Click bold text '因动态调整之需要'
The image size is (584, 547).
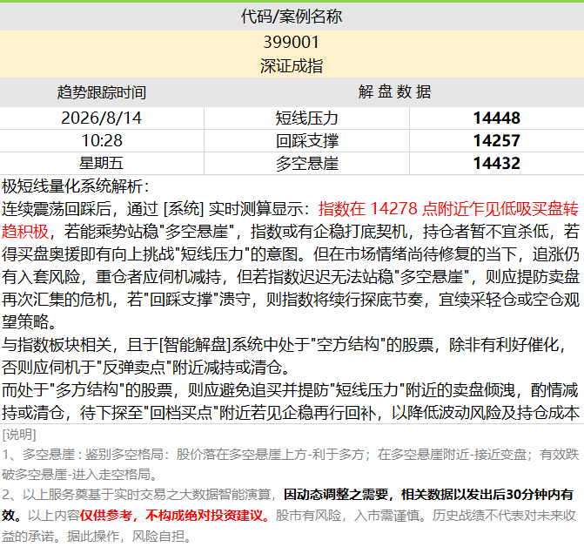336,495
